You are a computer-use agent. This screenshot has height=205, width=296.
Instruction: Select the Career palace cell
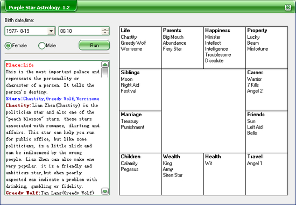coord(267,90)
